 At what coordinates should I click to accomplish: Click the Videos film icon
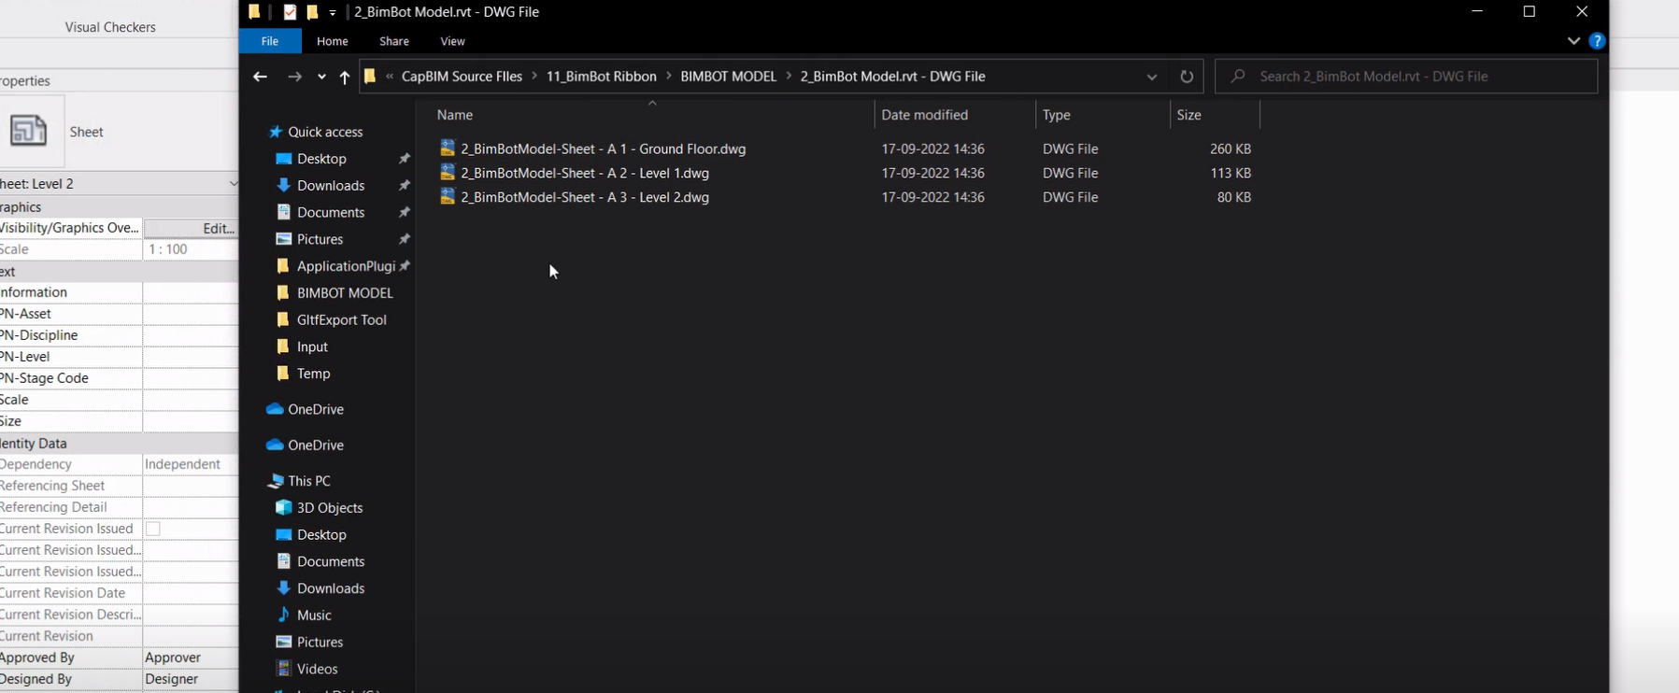tap(284, 669)
